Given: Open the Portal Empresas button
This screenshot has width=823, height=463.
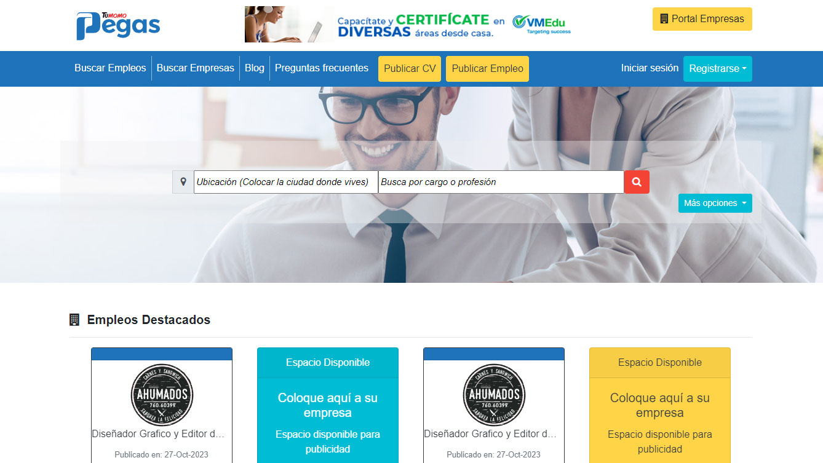Looking at the screenshot, I should click(x=702, y=19).
